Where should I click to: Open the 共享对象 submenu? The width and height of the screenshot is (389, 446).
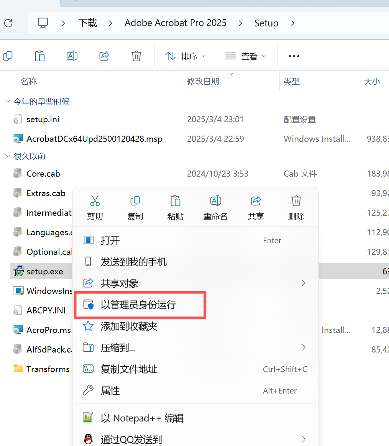[x=195, y=283]
